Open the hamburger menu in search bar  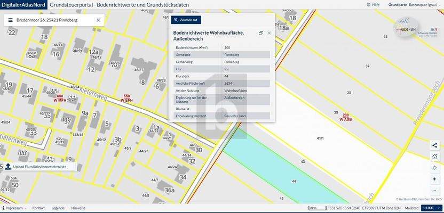tap(10, 20)
